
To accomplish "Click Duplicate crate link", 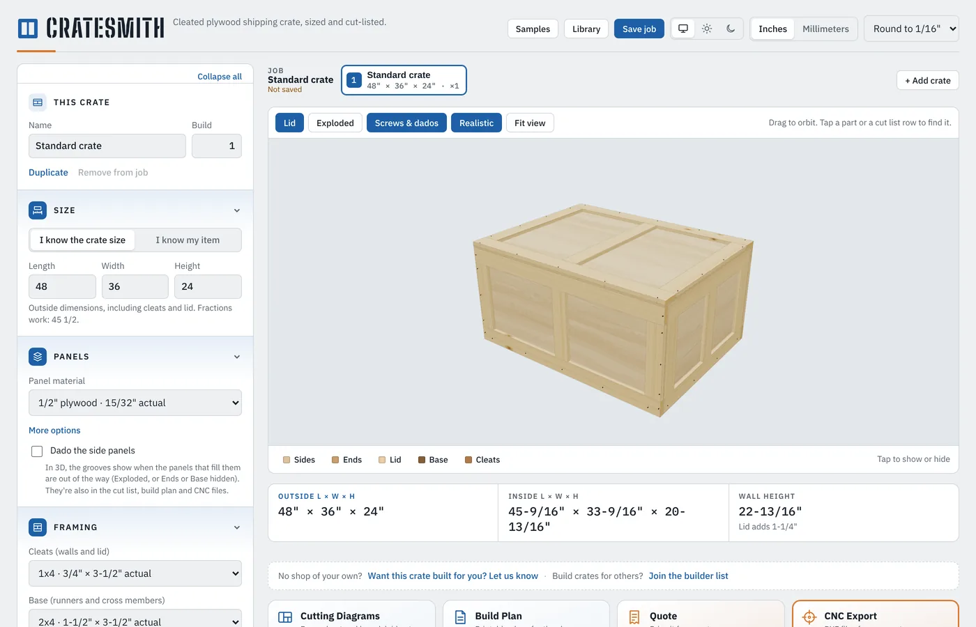I will coord(48,173).
